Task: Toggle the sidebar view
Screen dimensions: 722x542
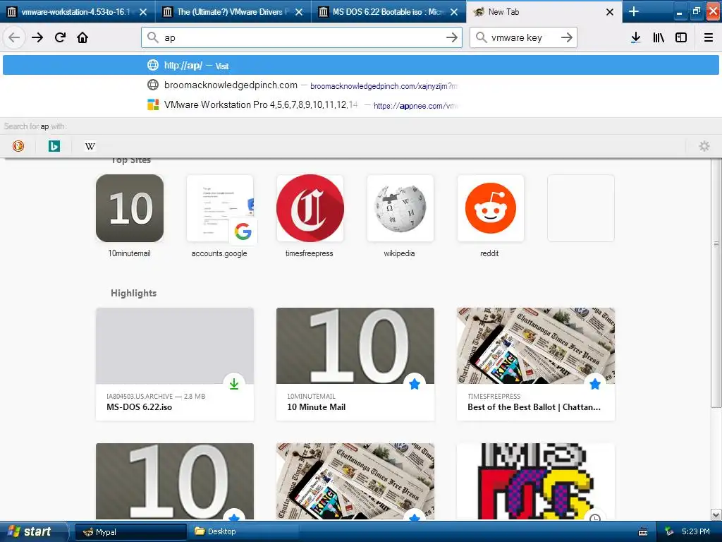Action: click(681, 37)
